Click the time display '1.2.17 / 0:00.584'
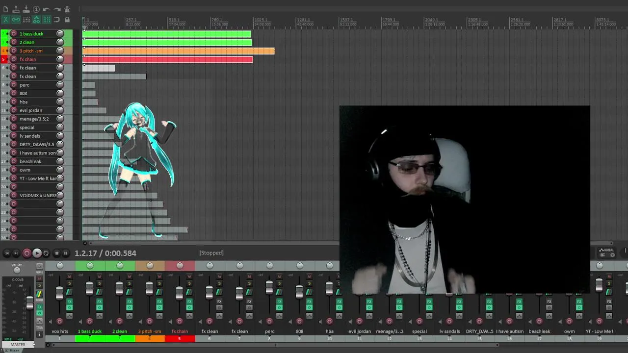 coord(105,253)
